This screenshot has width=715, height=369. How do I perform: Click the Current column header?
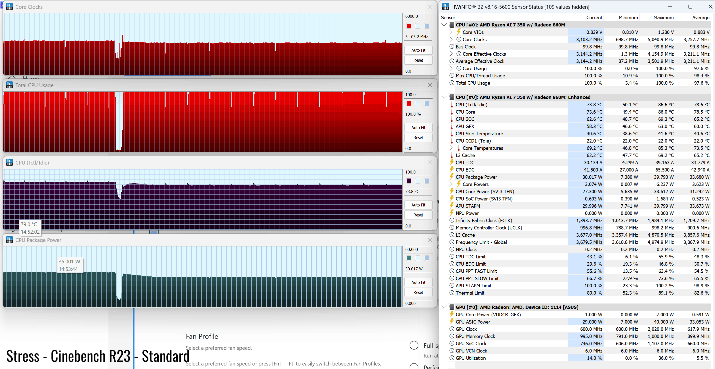point(586,17)
